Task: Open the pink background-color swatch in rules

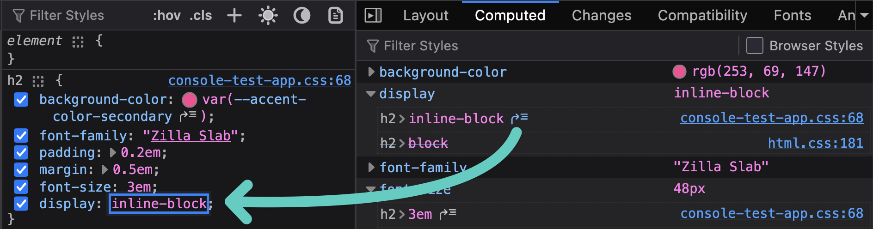Action: [190, 100]
